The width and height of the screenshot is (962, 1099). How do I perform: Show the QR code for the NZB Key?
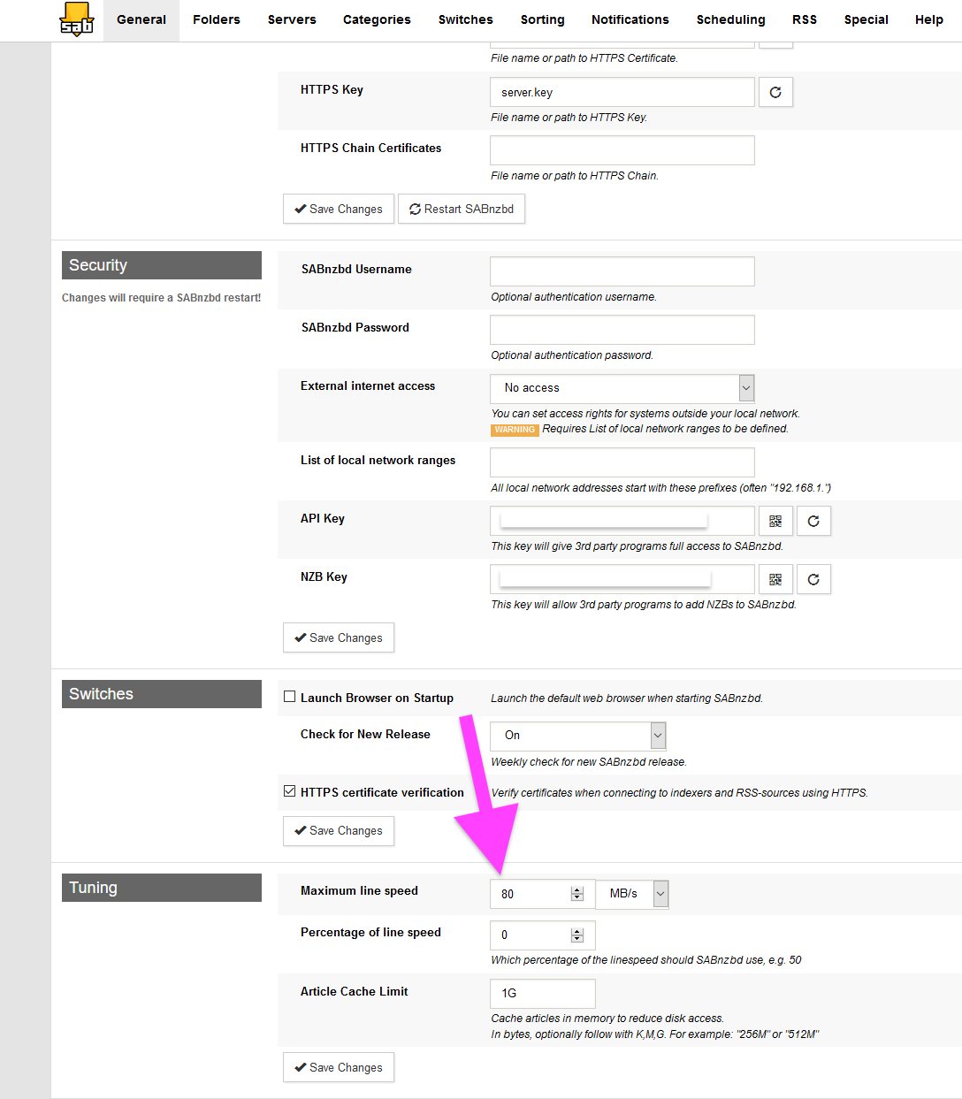pyautogui.click(x=775, y=579)
